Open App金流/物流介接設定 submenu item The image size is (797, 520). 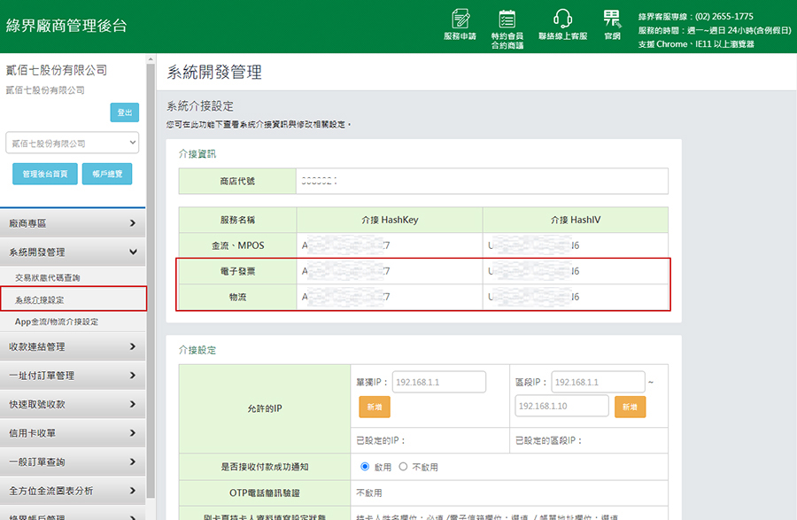[57, 322]
